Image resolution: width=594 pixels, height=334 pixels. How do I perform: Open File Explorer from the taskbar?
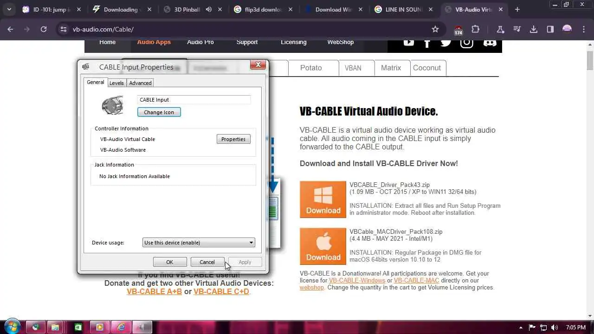tap(55, 327)
